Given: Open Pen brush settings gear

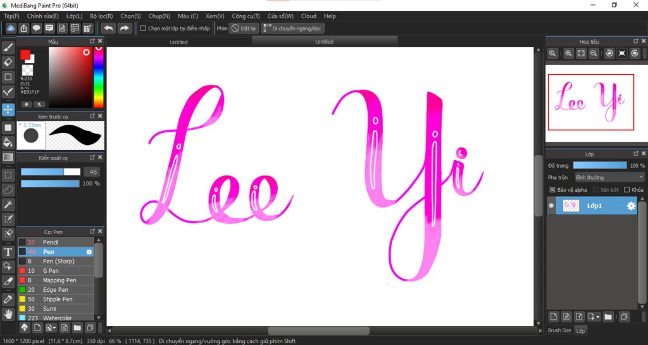Looking at the screenshot, I should (x=89, y=251).
